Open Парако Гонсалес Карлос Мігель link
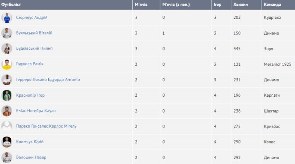295x164 pixels. [x=46, y=126]
